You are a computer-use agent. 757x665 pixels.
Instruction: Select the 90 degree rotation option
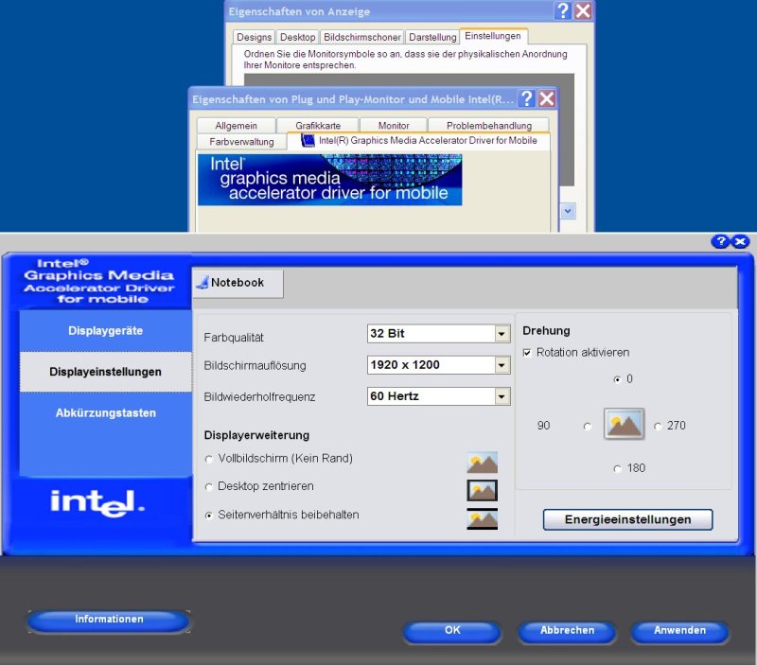point(587,426)
